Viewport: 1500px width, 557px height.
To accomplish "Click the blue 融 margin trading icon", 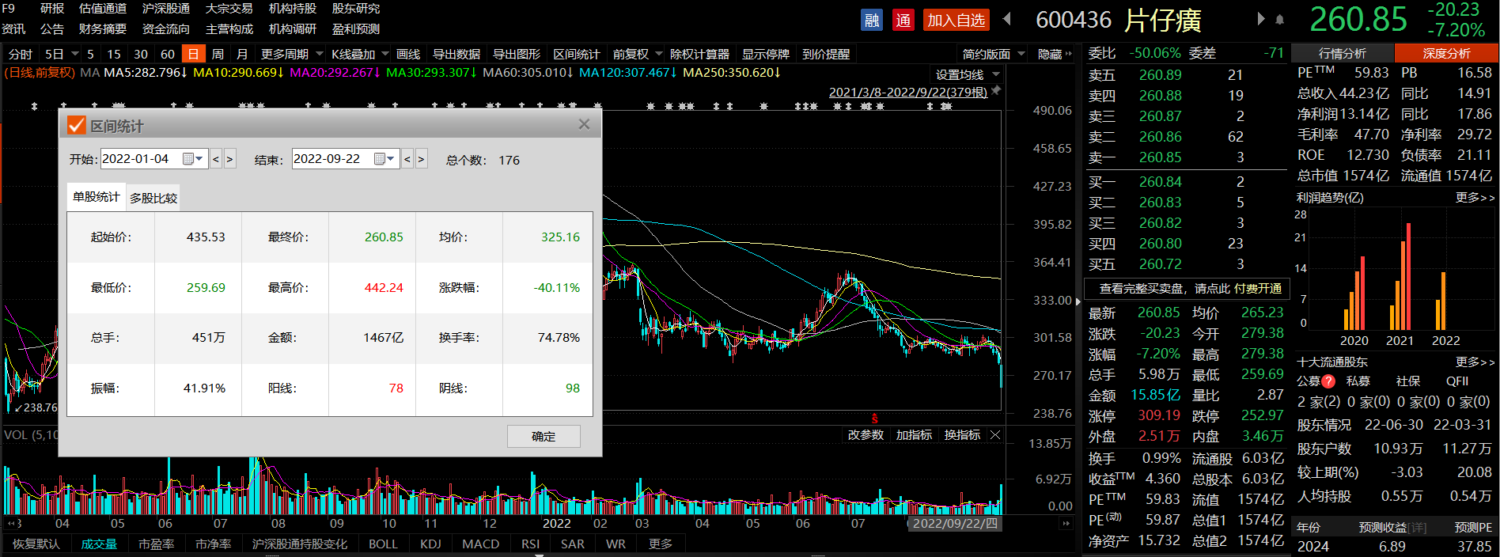I will point(871,20).
